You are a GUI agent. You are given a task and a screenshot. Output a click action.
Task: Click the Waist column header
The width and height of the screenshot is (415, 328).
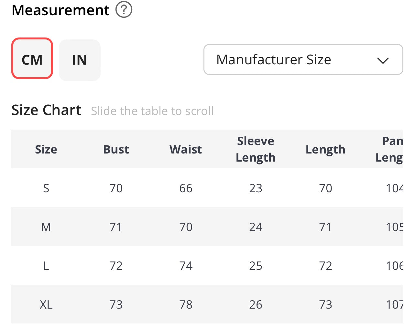tap(186, 149)
